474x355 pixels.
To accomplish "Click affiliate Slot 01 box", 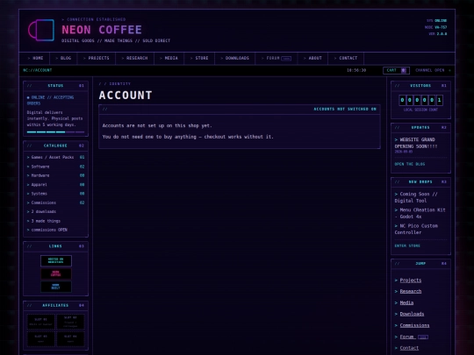I will pyautogui.click(x=40, y=322).
